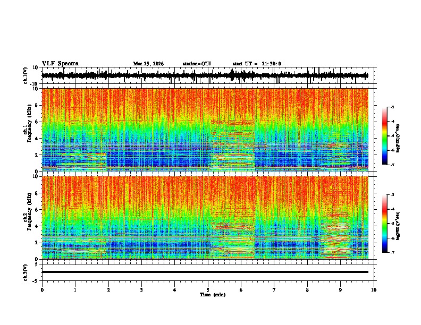Click time axis tick label "6"

[x=241, y=289]
